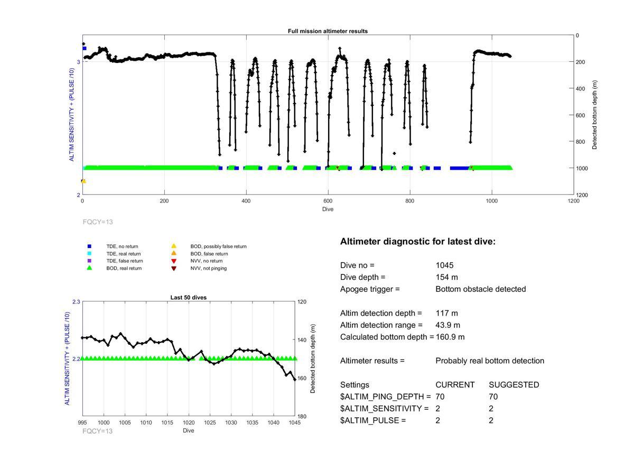Click the '$ALTIM_SENSITIVITY =' setting label
The width and height of the screenshot is (634, 468).
pyautogui.click(x=384, y=409)
